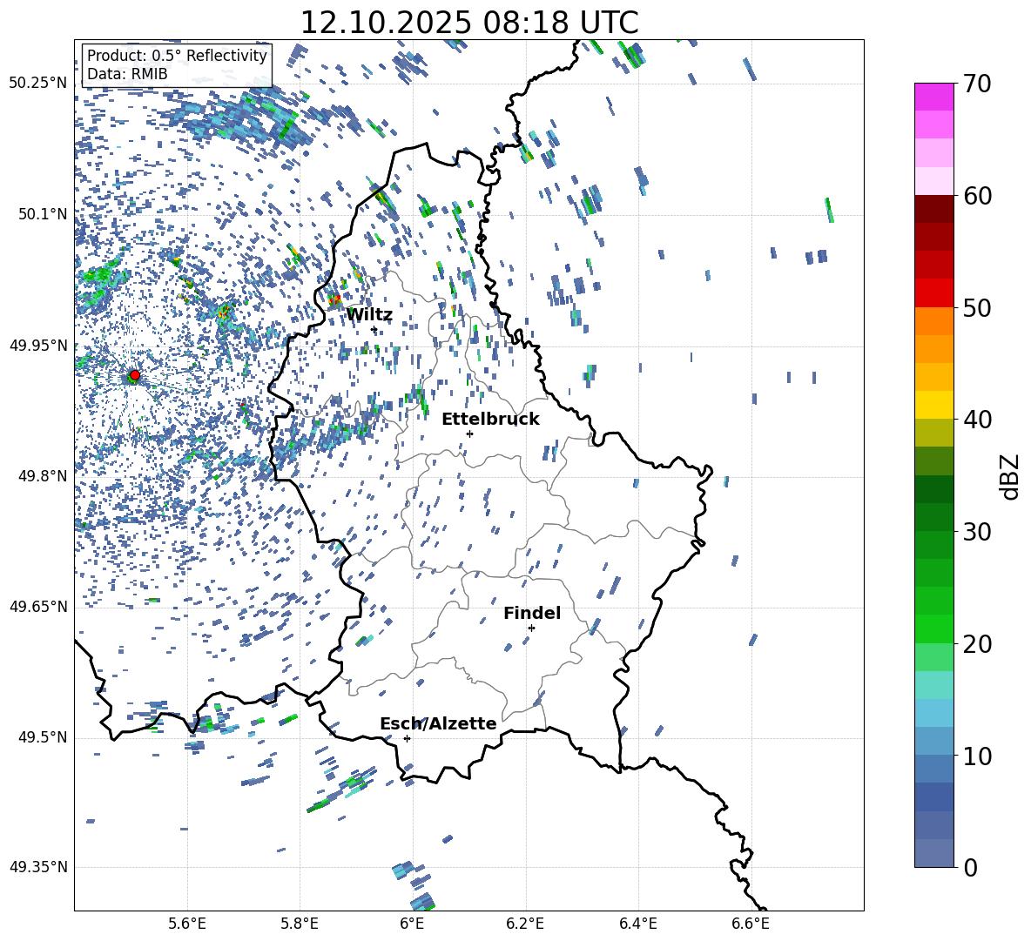Viewport: 1031px width, 941px height.
Task: Select the Wiltz city label
Action: click(369, 315)
